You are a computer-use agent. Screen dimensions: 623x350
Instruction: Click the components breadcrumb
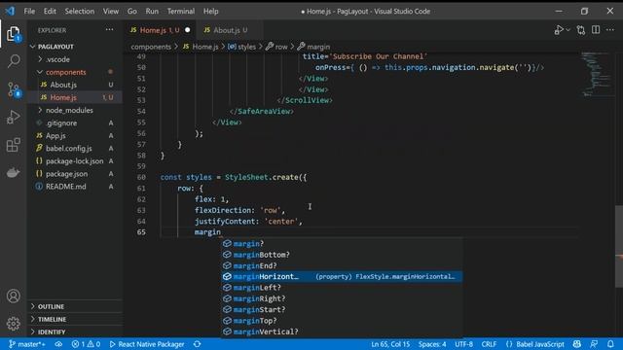(x=151, y=47)
